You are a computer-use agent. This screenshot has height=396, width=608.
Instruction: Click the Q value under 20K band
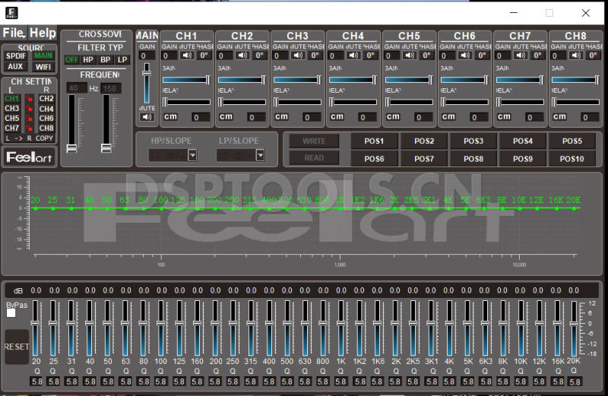tap(575, 382)
